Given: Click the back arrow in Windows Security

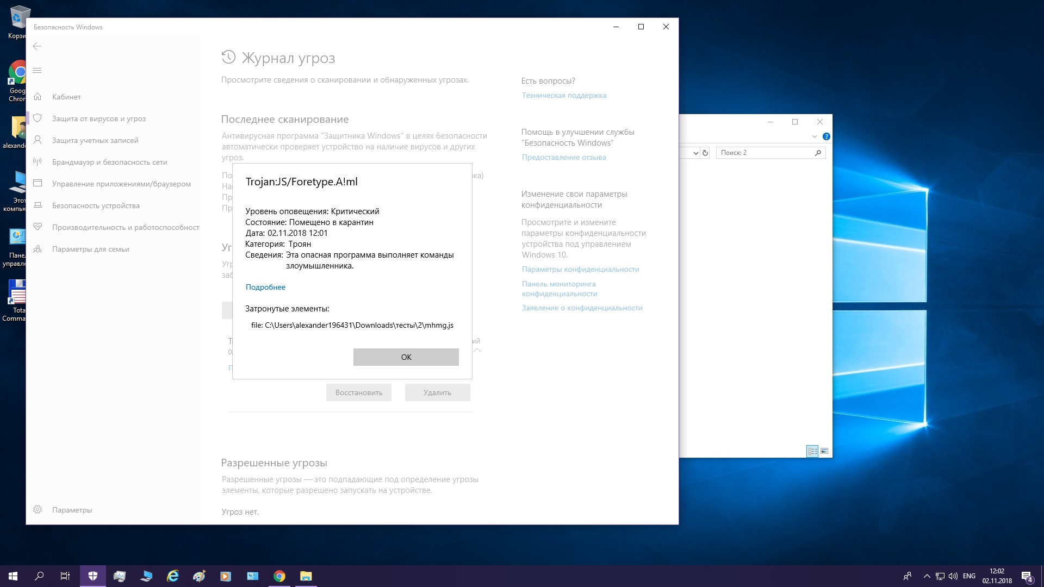Looking at the screenshot, I should [37, 46].
